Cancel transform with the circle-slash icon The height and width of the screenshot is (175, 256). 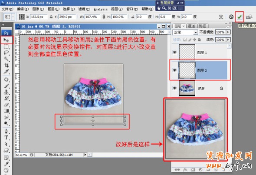(x=231, y=17)
